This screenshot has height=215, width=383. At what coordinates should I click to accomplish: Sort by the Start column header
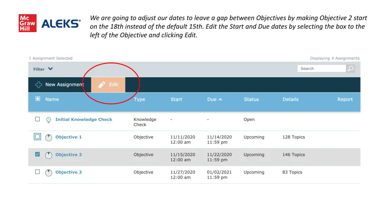[x=177, y=99]
